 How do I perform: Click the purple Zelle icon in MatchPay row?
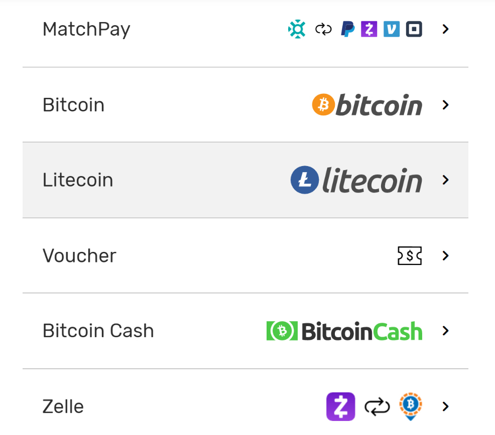pyautogui.click(x=369, y=29)
